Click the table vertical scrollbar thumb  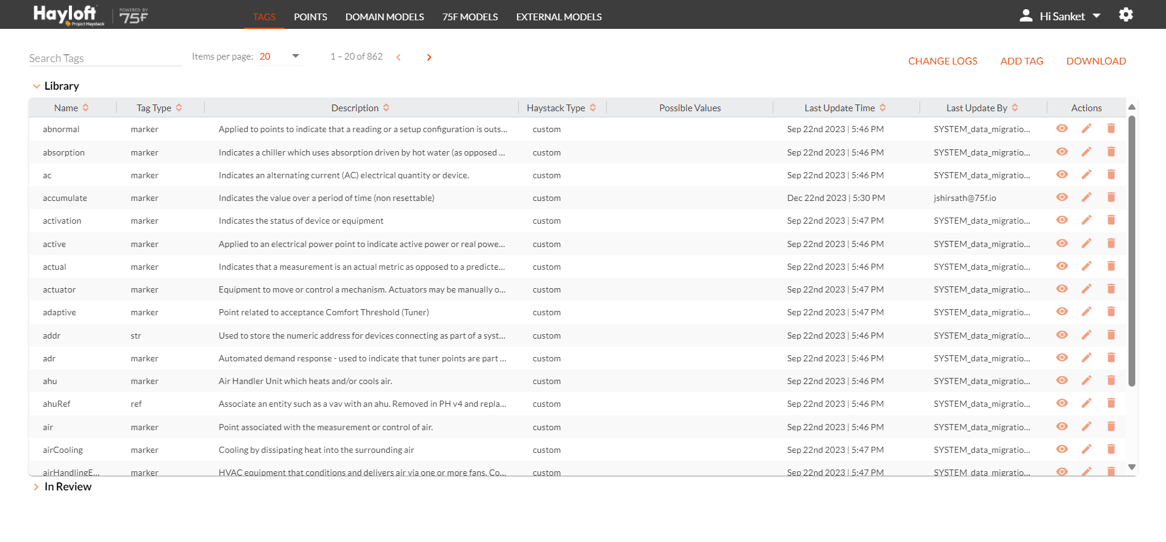tap(1132, 251)
